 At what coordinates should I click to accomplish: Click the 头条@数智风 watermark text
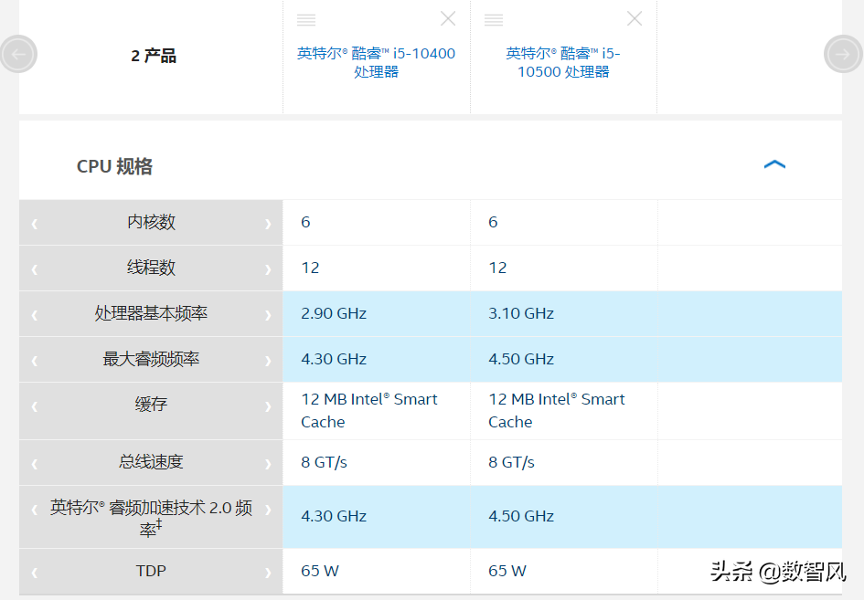(775, 570)
